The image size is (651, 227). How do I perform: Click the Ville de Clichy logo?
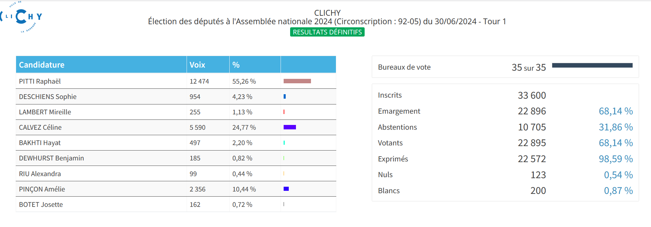pos(21,17)
